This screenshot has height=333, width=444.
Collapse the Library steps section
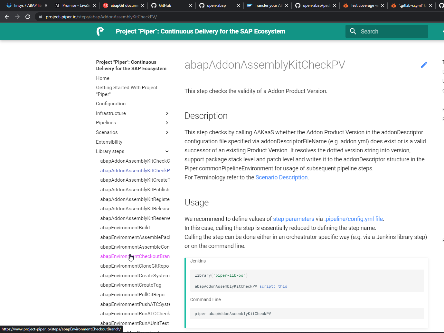click(x=167, y=151)
